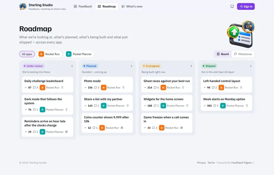Viewport: 274px width, 175px height.
Task: Open Dark mode that follows the system card
Action: pyautogui.click(x=48, y=105)
